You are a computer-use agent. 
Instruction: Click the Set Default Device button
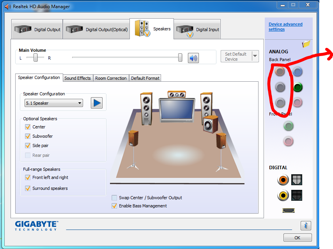(x=236, y=56)
